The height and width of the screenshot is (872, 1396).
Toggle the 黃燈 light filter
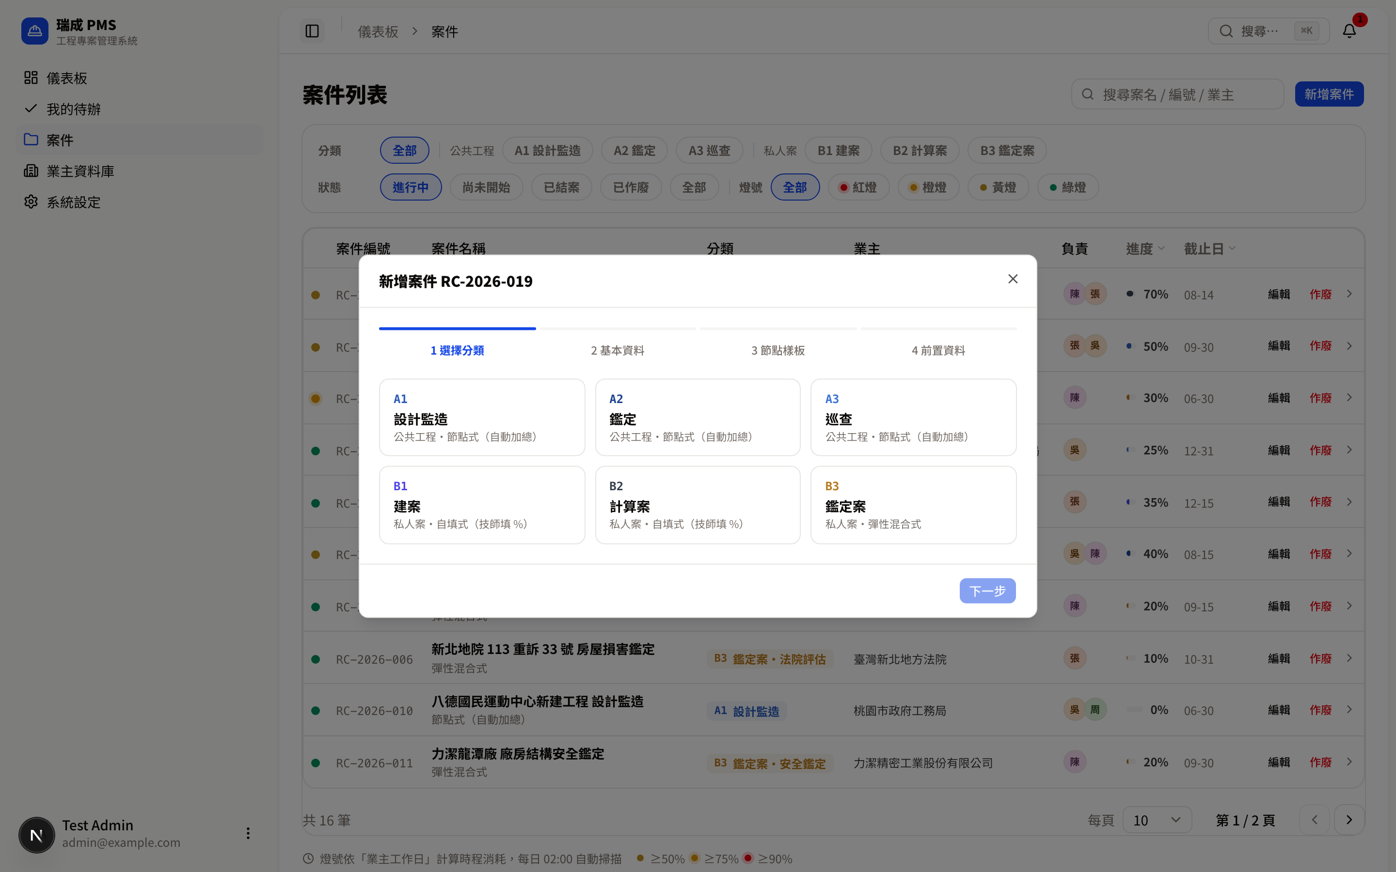tap(998, 187)
